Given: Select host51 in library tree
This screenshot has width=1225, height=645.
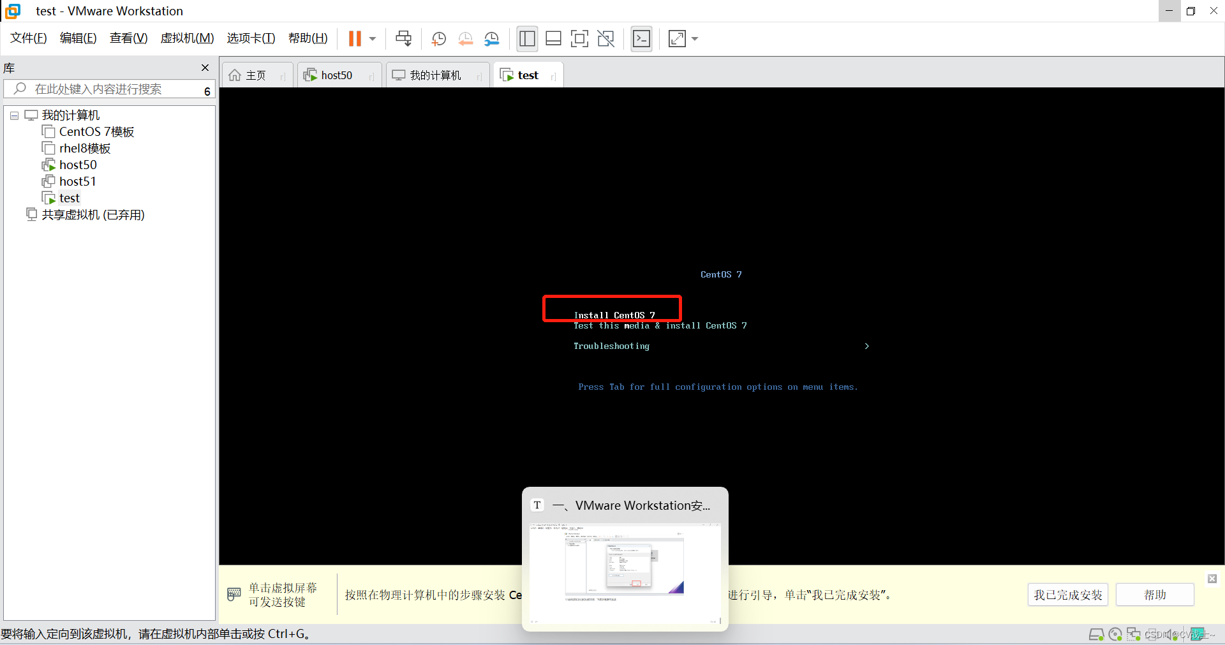Looking at the screenshot, I should [77, 181].
